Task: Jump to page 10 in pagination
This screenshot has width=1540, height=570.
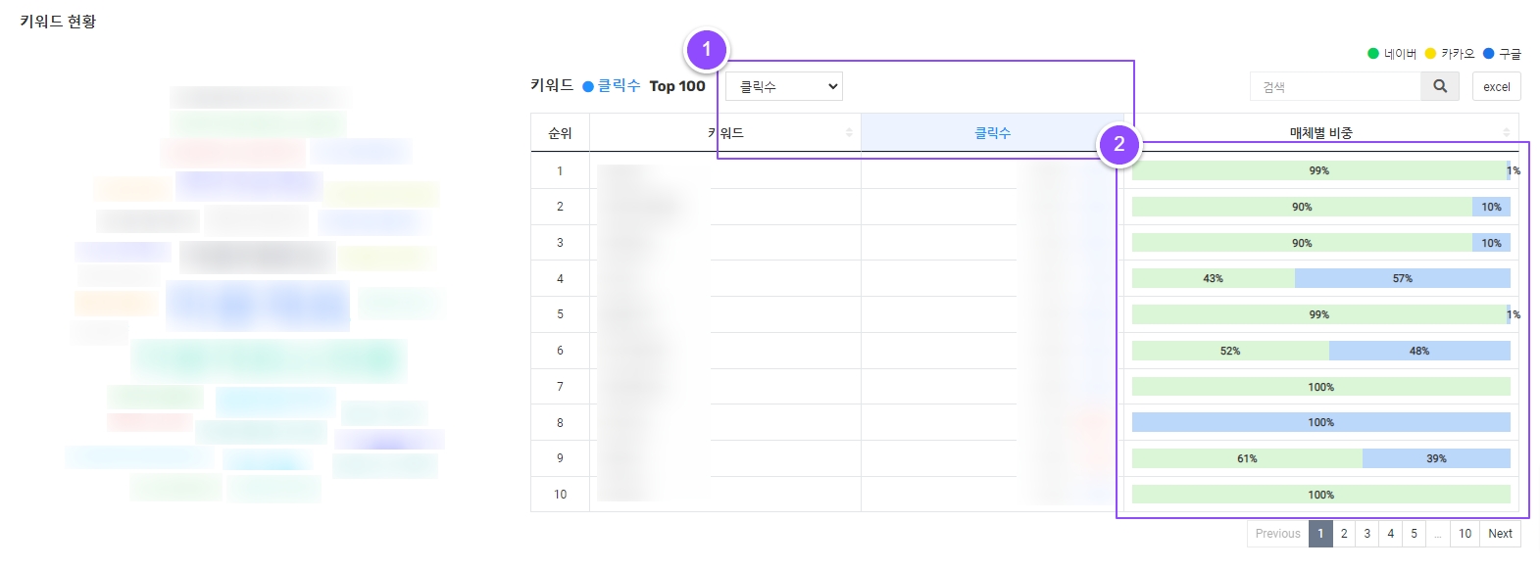Action: (1465, 534)
